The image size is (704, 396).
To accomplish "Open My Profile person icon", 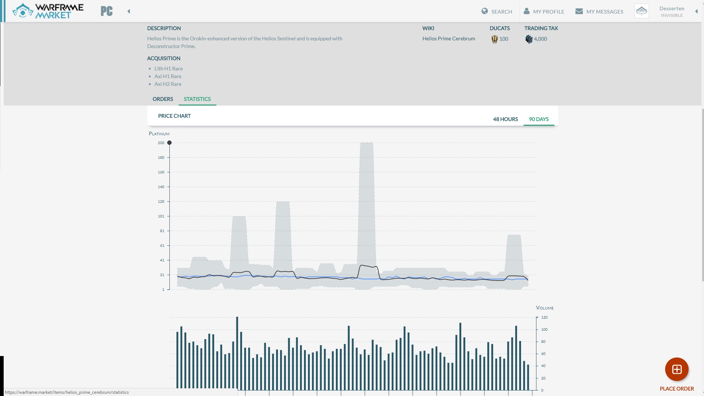I will click(x=527, y=11).
